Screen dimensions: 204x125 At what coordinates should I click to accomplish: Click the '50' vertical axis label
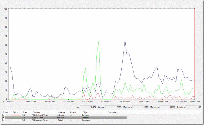pyautogui.click(x=6, y=54)
